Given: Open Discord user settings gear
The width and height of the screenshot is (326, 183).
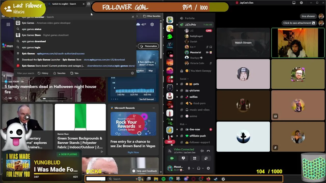Looking at the screenshot, I should [x=208, y=168].
